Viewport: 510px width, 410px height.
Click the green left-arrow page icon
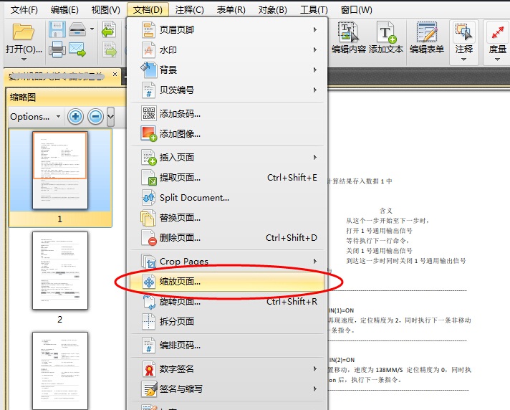(109, 29)
